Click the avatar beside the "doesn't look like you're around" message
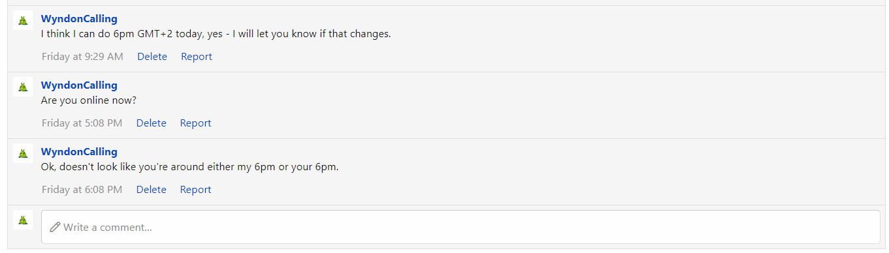 23,153
